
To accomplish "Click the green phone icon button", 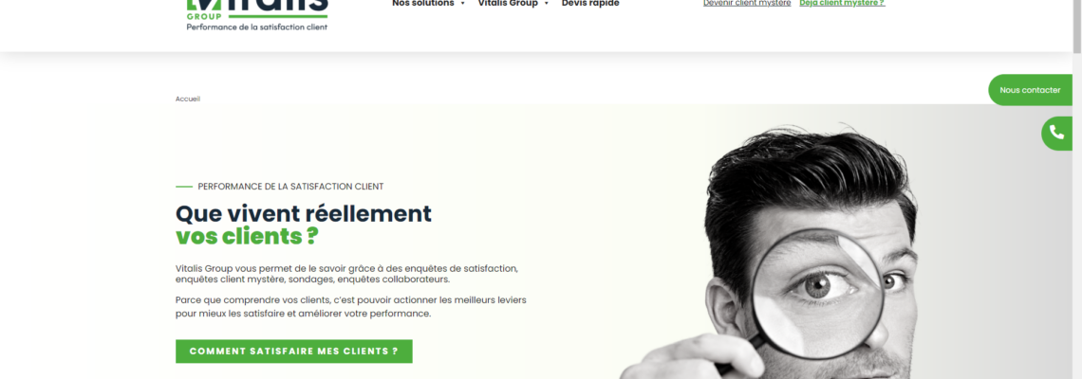I will click(1056, 133).
